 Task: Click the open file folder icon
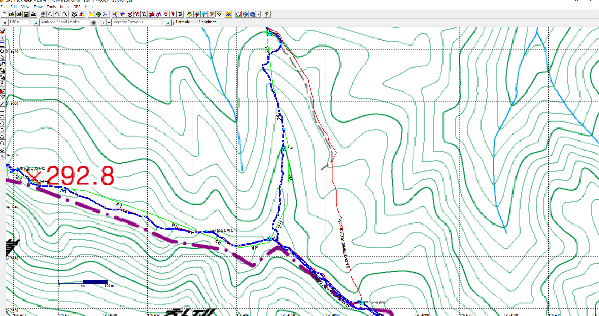(12, 14)
